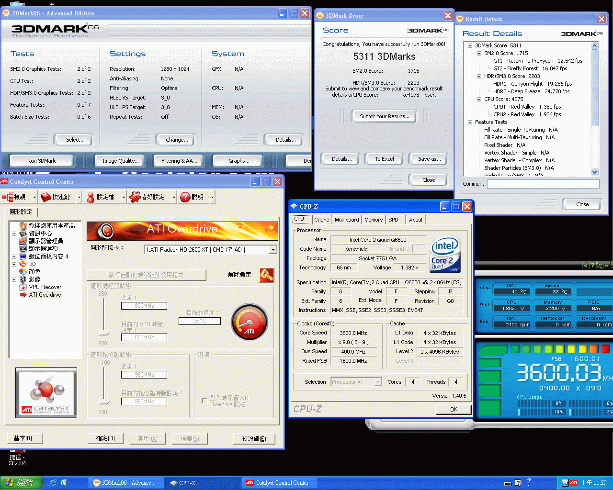
Task: Expand the 3D tree node
Action: tap(14, 264)
